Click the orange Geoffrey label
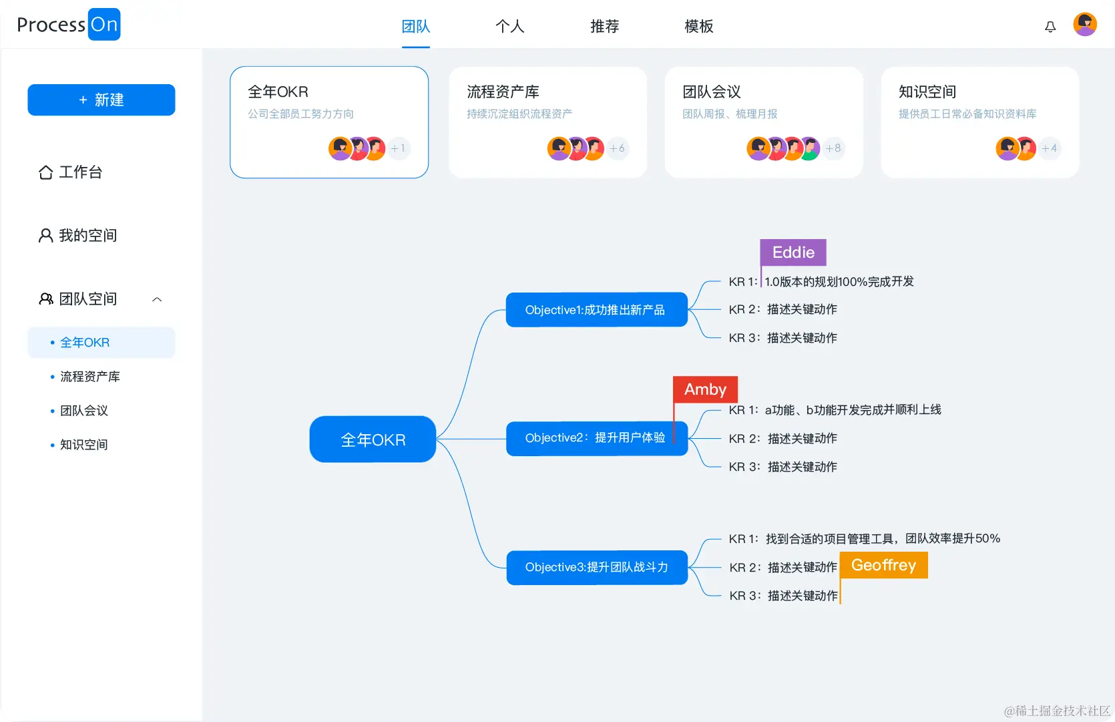Screen dimensions: 1115x722 [x=883, y=564]
